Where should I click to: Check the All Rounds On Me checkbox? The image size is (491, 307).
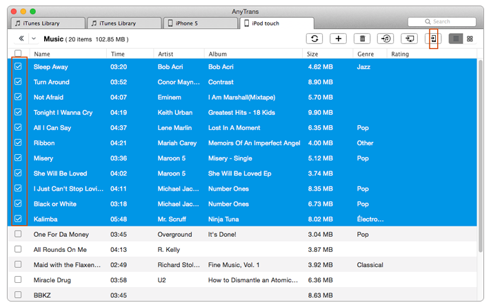tap(18, 249)
